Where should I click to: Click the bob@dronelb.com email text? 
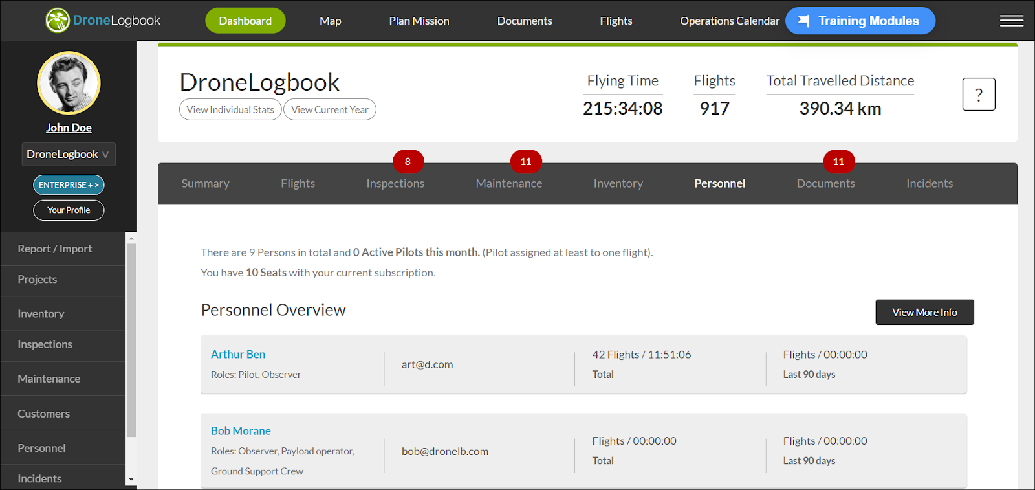coord(445,451)
